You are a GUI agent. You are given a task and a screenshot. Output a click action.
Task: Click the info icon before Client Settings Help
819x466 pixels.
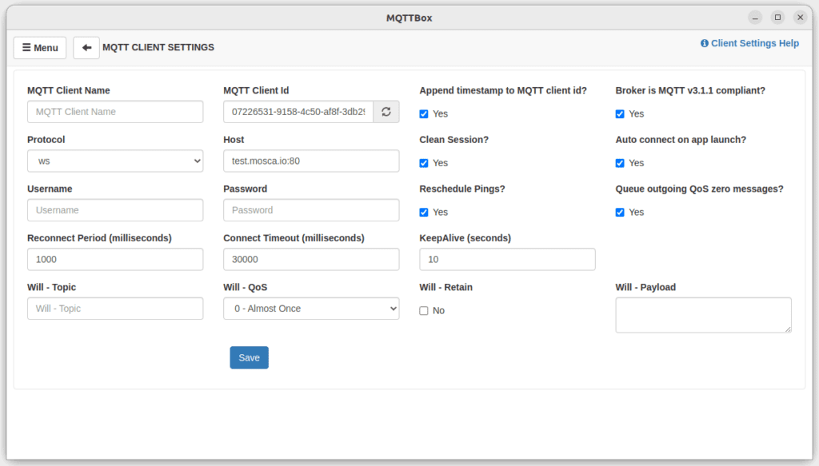[703, 43]
